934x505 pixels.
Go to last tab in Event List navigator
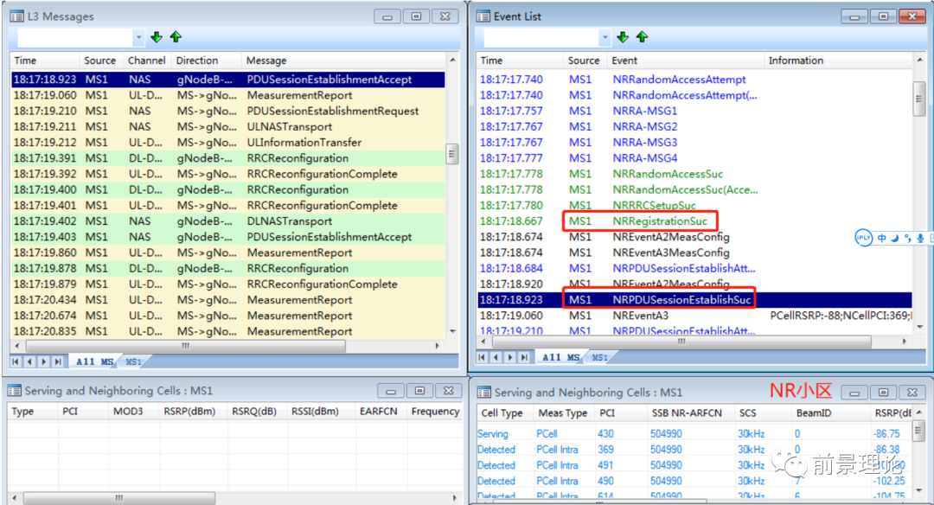524,357
